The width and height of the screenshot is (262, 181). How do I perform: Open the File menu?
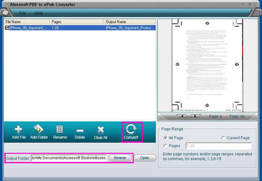click(x=22, y=13)
